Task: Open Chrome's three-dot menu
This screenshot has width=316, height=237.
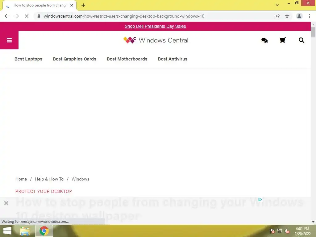Action: [x=309, y=16]
